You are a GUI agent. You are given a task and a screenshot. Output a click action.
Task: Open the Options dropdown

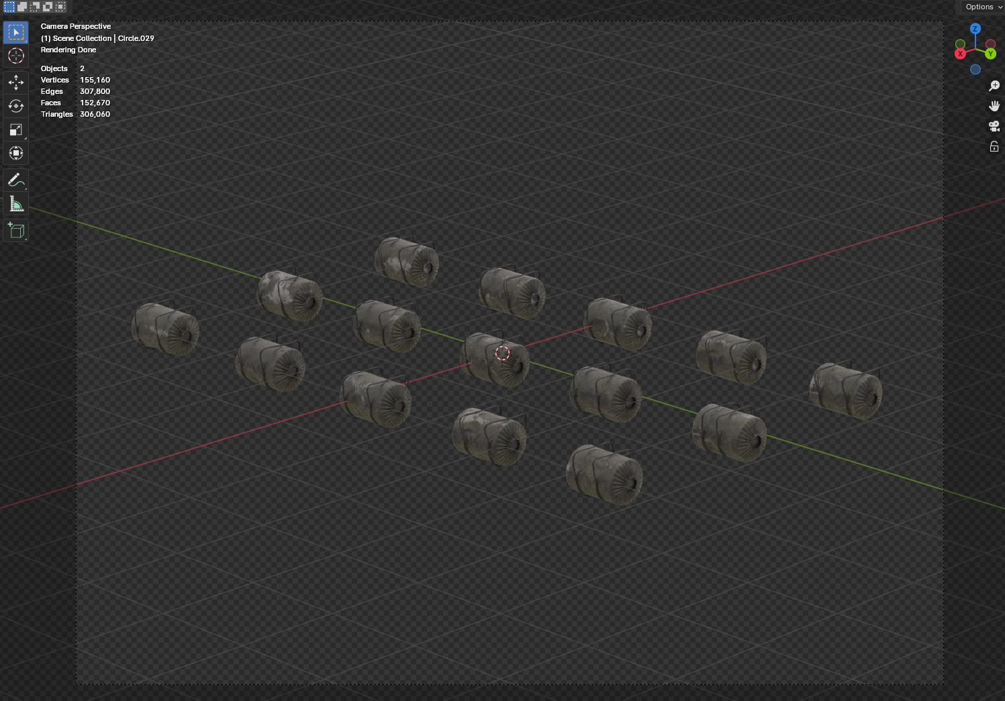tap(984, 7)
